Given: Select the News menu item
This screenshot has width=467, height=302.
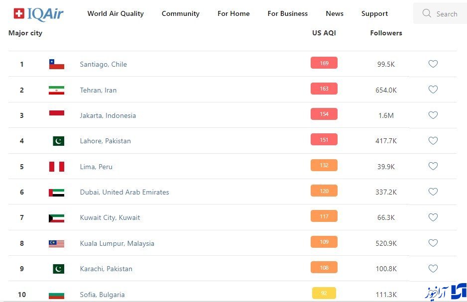Looking at the screenshot, I should (x=335, y=13).
